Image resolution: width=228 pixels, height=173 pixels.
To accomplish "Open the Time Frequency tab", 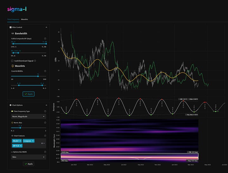I will pos(13,19).
